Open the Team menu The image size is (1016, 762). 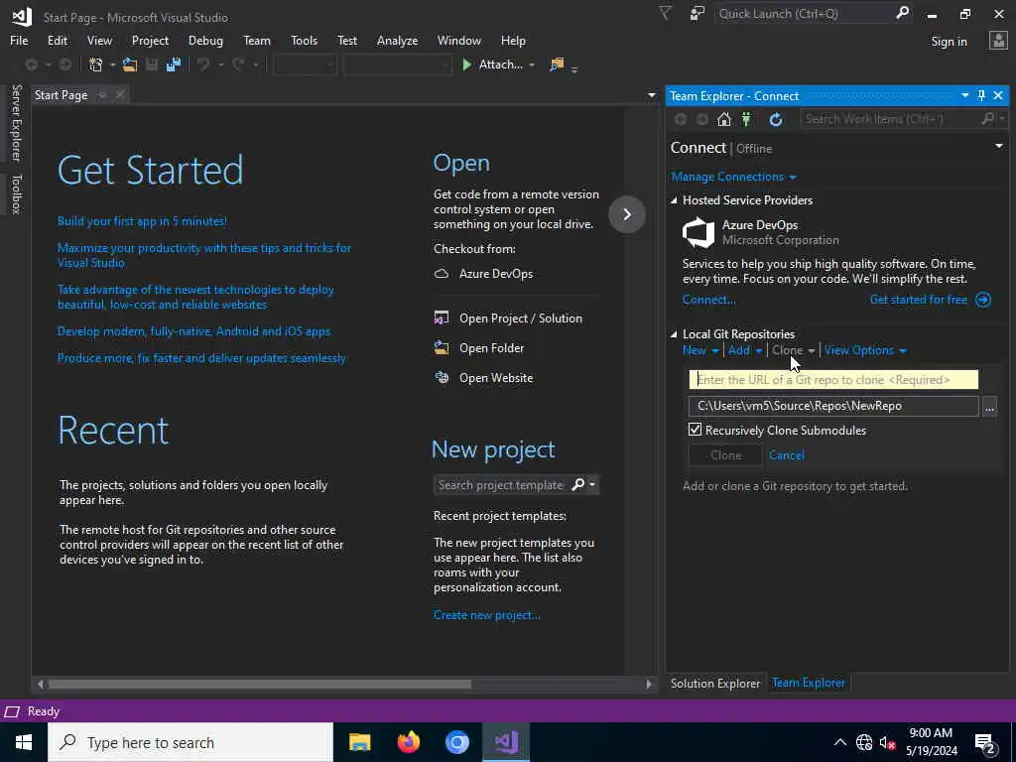point(257,40)
